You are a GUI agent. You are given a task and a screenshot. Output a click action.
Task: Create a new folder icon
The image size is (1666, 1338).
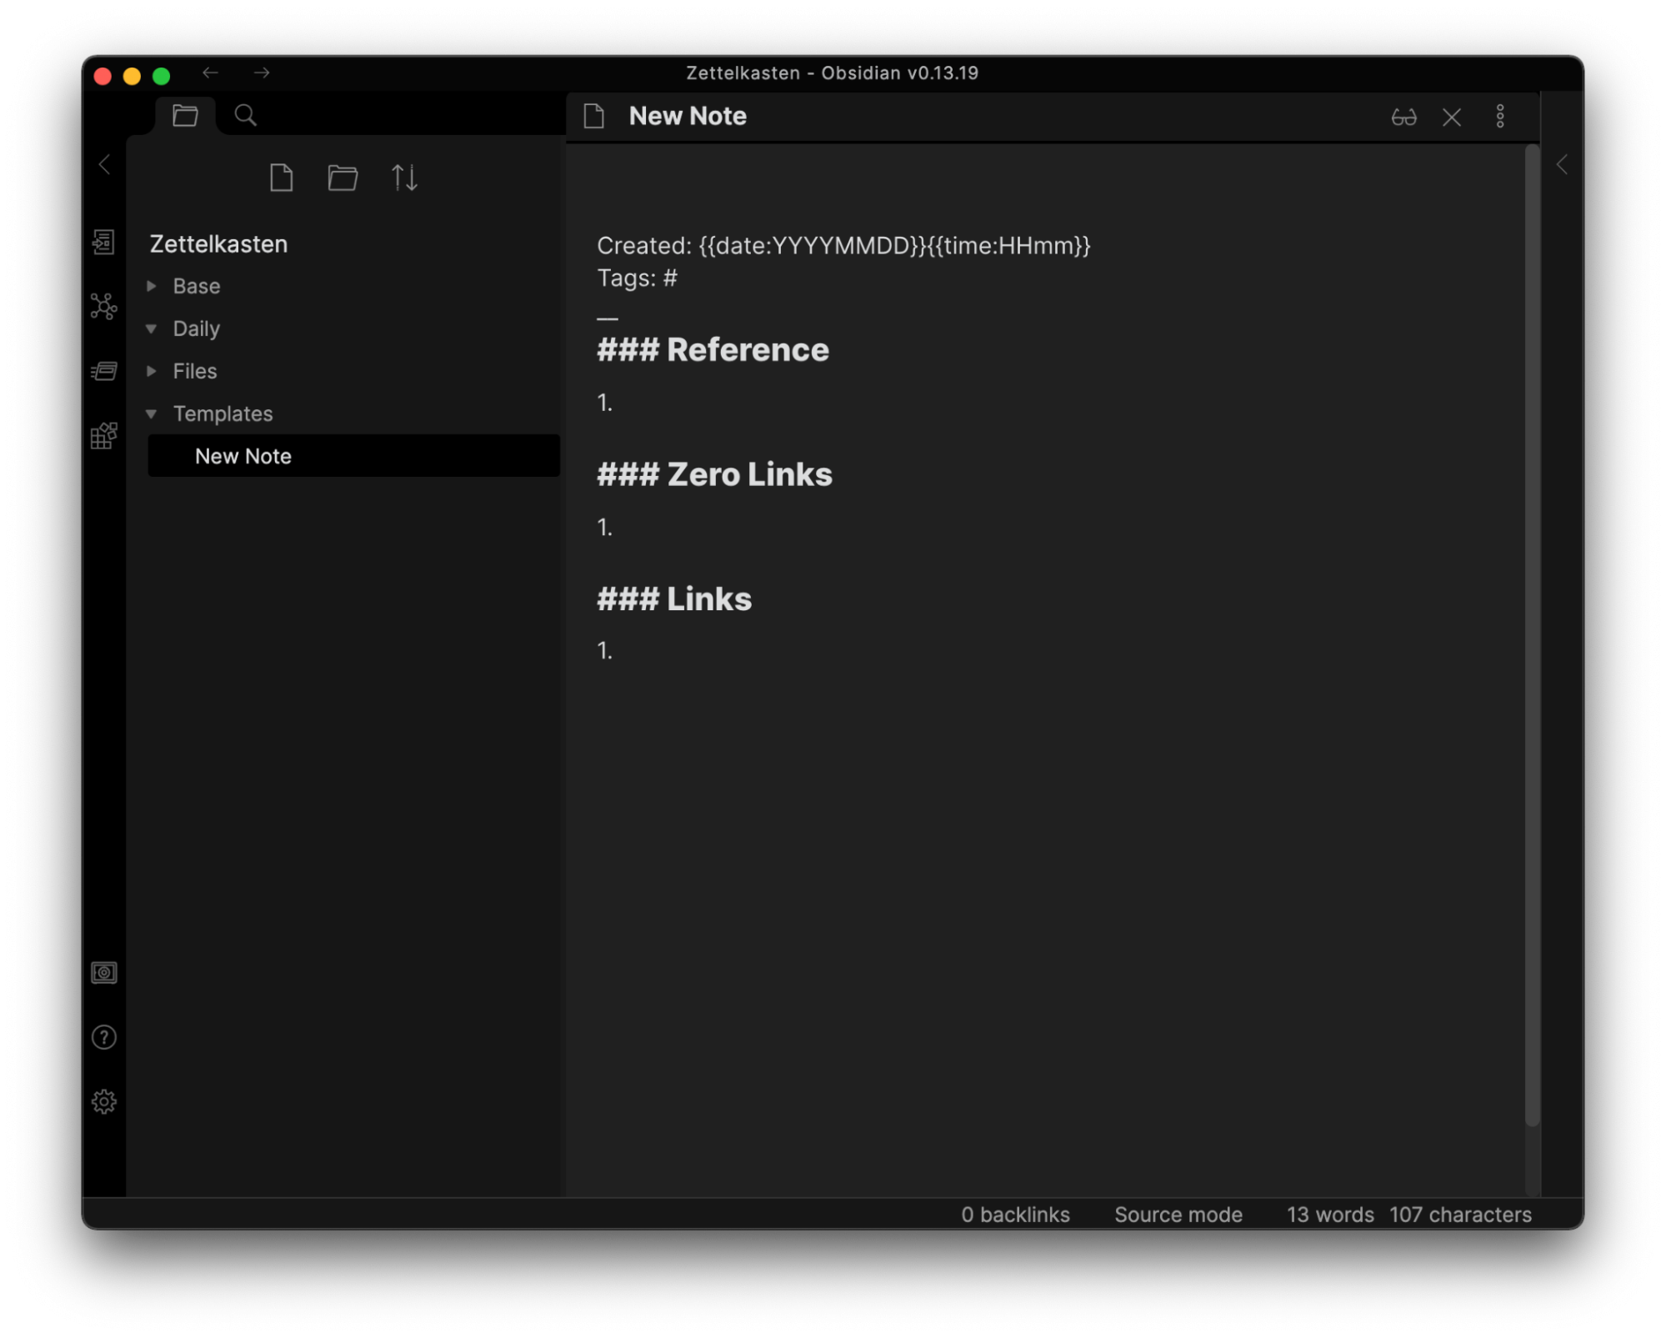(343, 178)
